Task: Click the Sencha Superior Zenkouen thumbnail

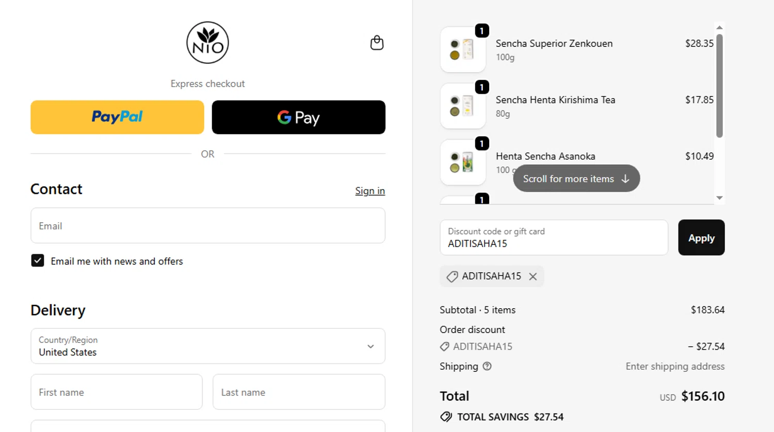Action: pyautogui.click(x=463, y=49)
